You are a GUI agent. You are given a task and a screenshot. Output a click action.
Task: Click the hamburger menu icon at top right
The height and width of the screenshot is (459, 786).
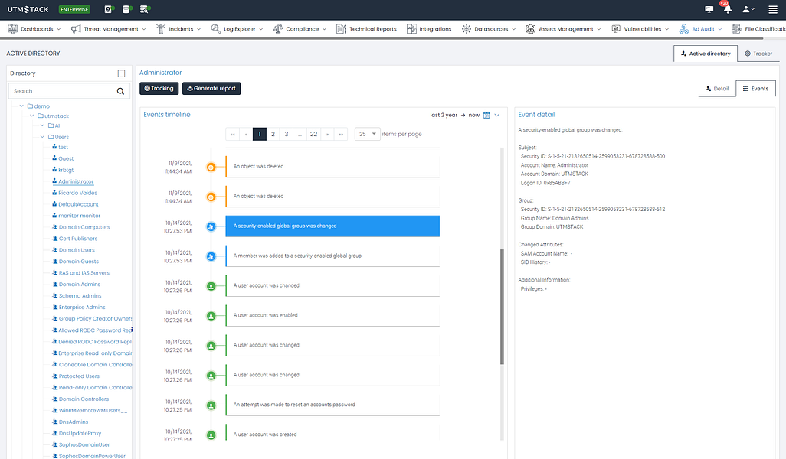pos(772,9)
